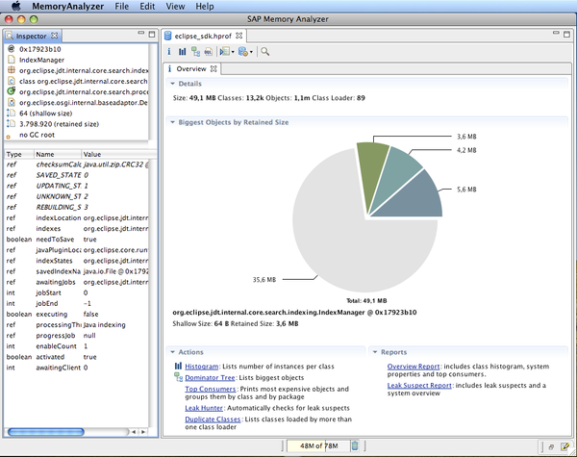Run garbage collector trash icon
The width and height of the screenshot is (577, 457).
click(x=355, y=444)
